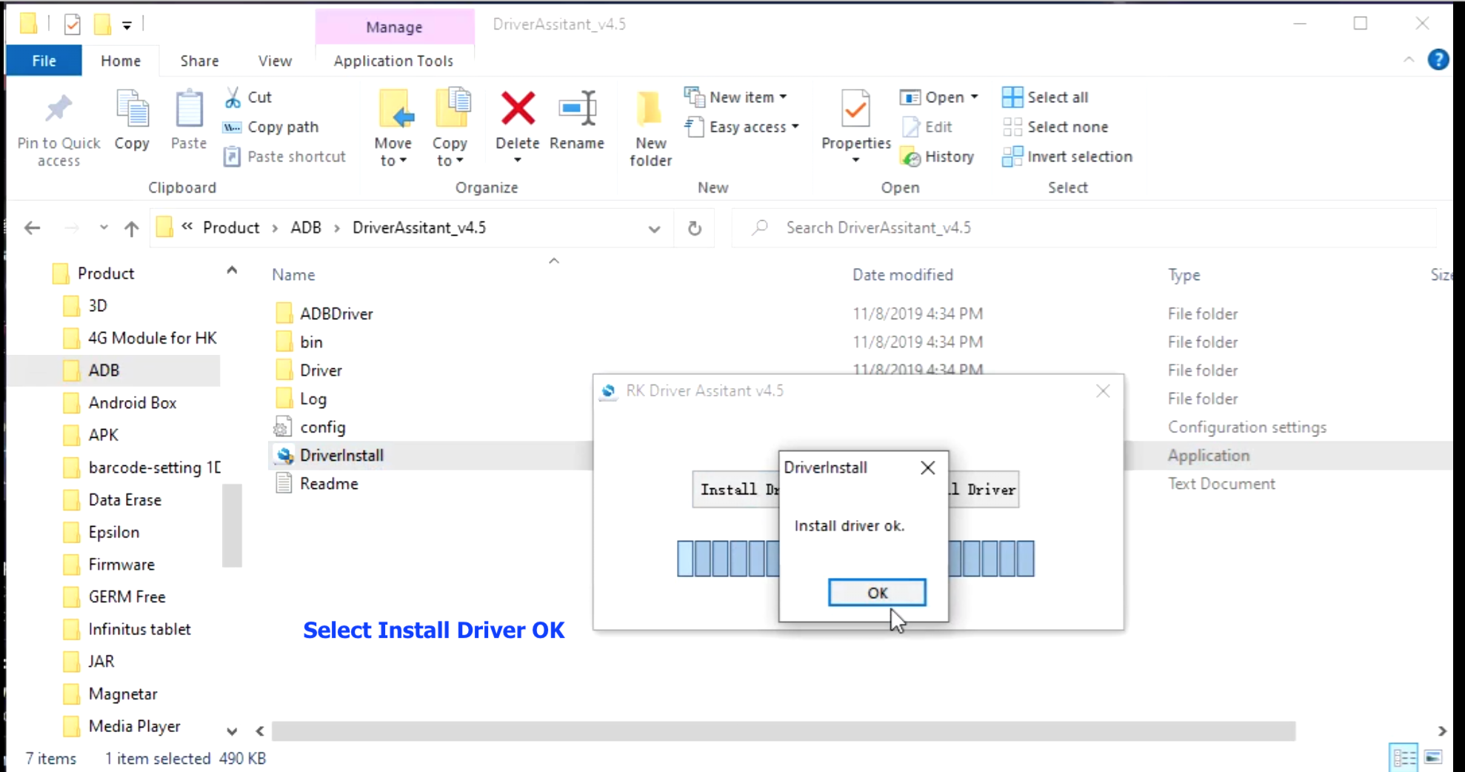Click ADB in the breadcrumb path
This screenshot has height=772, width=1465.
coord(306,227)
